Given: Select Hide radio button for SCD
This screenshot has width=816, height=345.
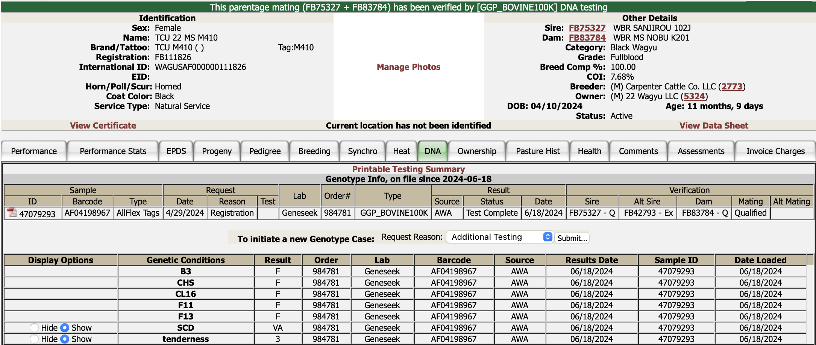Looking at the screenshot, I should [34, 328].
